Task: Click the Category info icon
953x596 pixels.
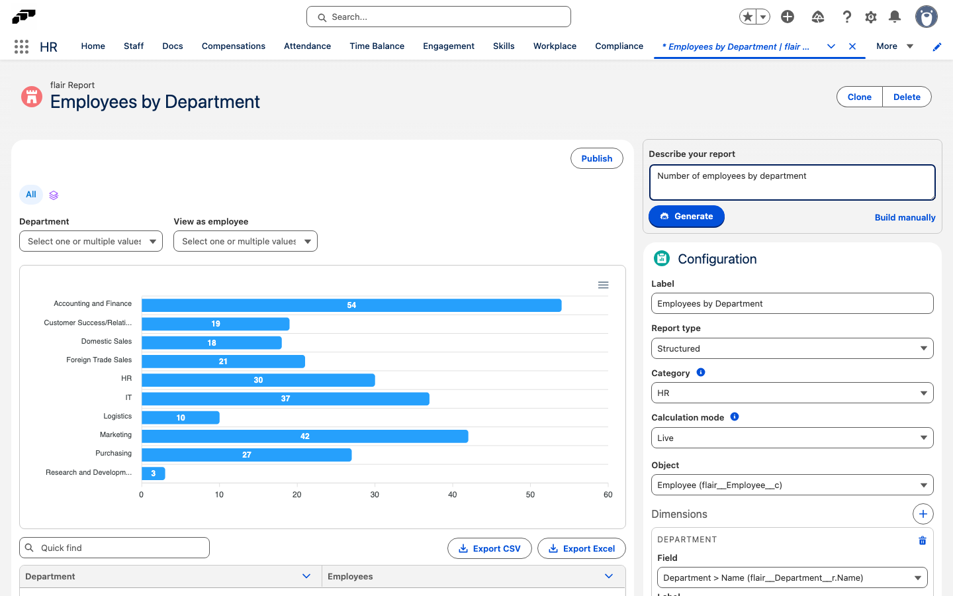Action: click(701, 372)
